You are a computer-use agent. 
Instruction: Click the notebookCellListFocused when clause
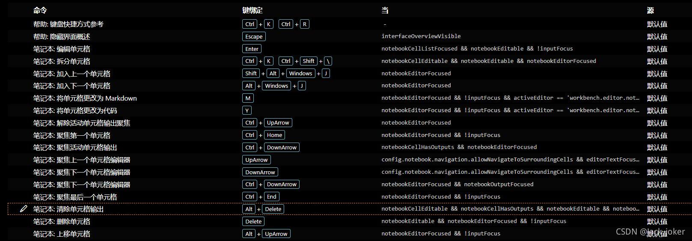pyautogui.click(x=477, y=49)
